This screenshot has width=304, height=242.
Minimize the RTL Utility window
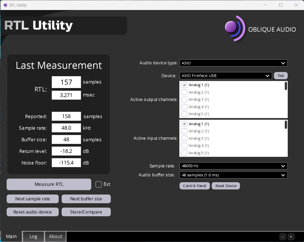tap(265, 5)
